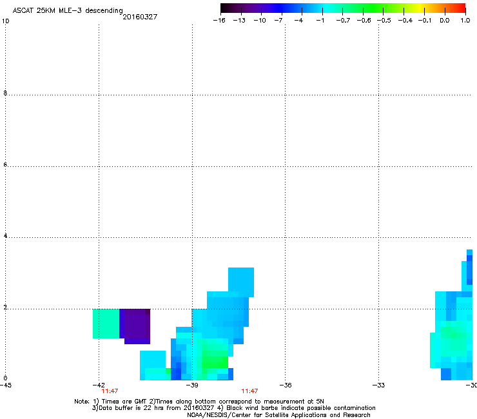
Task: Click the colorbar label -13
Action: [239, 21]
